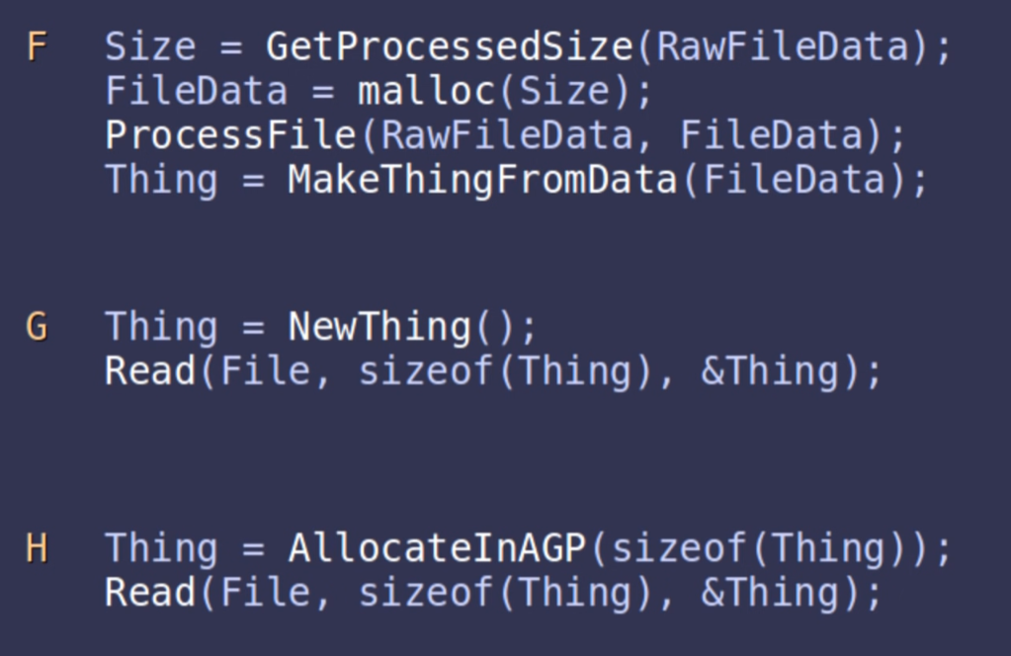Click the NewThing function call
1011x656 pixels.
click(x=380, y=327)
